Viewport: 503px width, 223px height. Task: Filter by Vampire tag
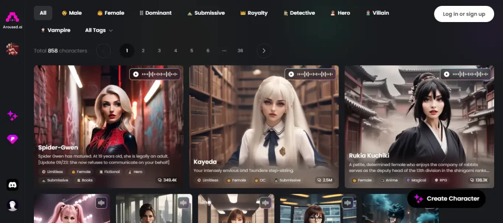click(x=56, y=30)
